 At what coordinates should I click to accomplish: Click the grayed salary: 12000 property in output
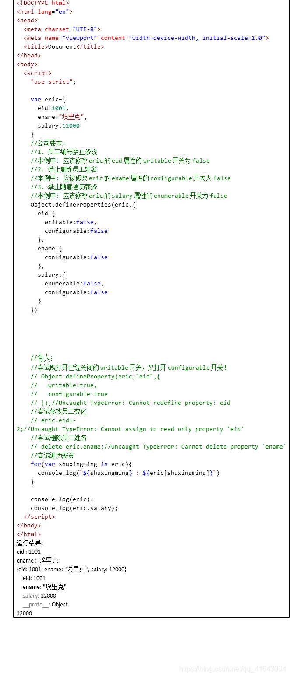point(39,595)
